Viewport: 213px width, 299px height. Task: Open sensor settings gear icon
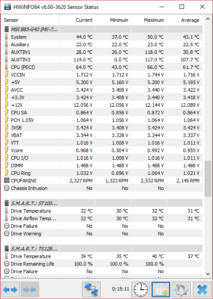click(181, 290)
